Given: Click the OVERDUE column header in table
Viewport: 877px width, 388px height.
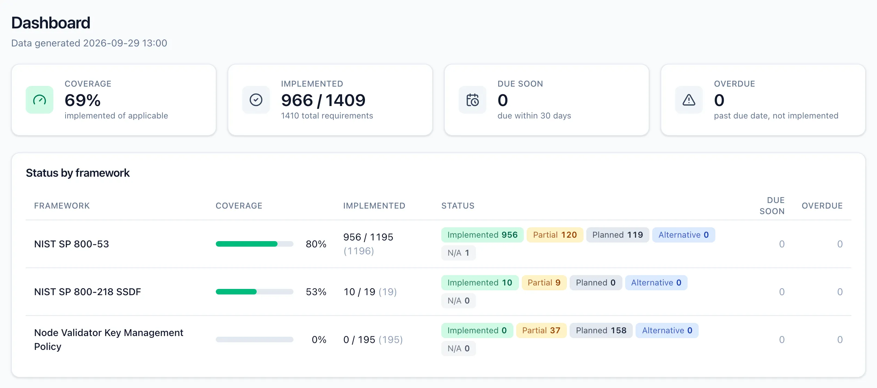Looking at the screenshot, I should 822,206.
